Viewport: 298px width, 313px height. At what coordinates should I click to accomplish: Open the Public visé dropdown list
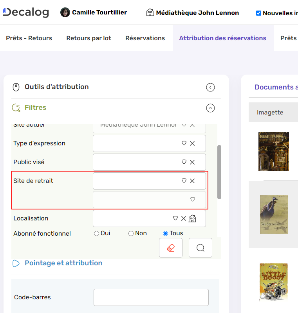(184, 162)
